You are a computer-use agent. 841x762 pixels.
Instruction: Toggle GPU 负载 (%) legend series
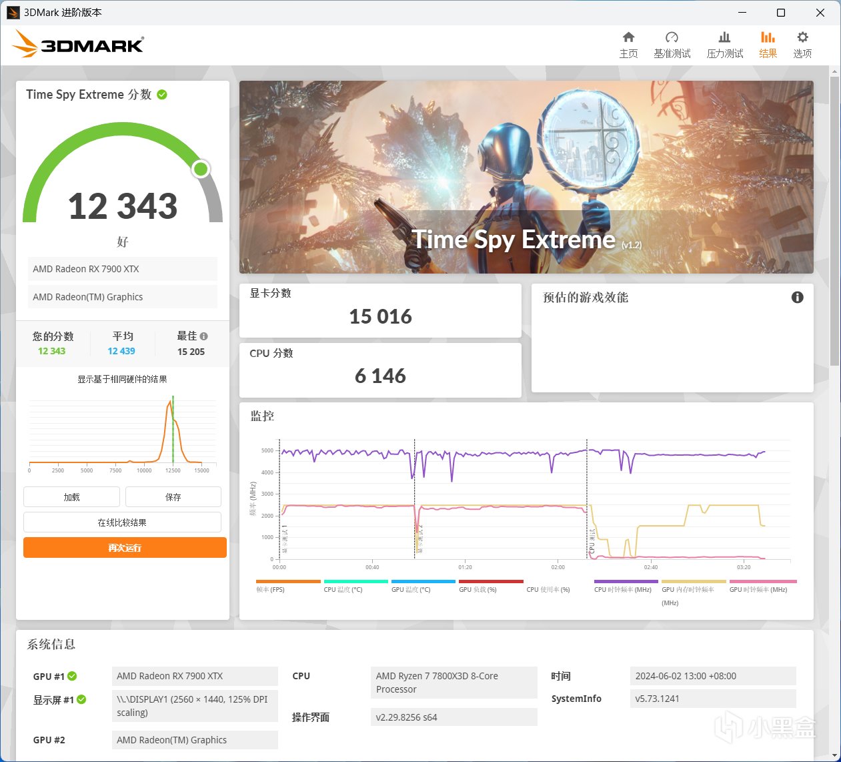[491, 585]
